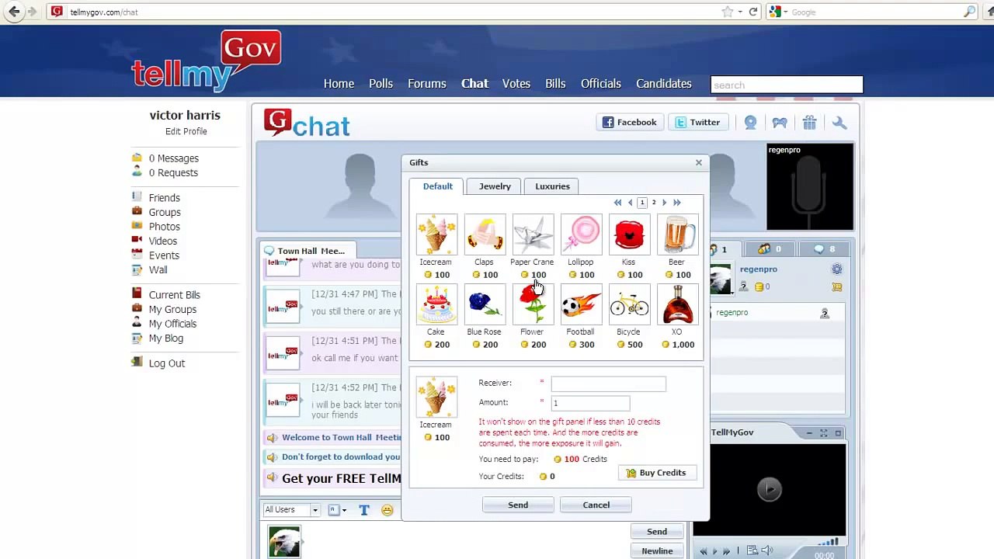Image resolution: width=994 pixels, height=559 pixels.
Task: Go to the previous gifts page arrow
Action: point(630,203)
